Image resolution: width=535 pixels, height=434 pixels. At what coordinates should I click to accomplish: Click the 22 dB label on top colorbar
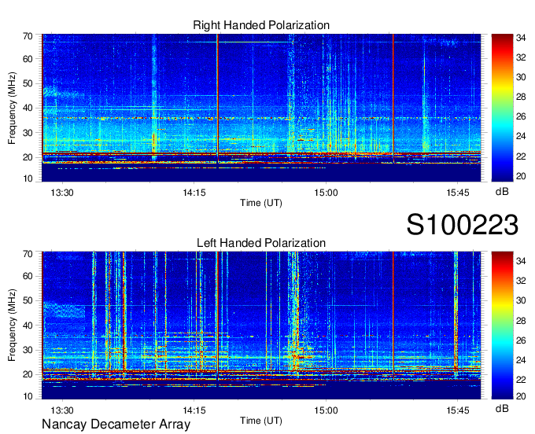(x=521, y=156)
